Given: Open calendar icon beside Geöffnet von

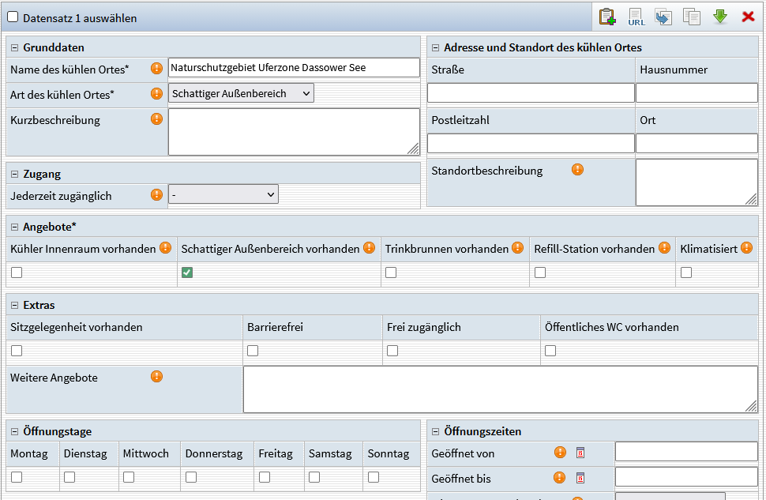Looking at the screenshot, I should pos(580,453).
